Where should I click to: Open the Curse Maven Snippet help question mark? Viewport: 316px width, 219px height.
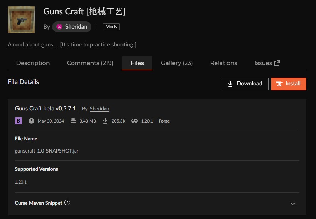coord(67,203)
